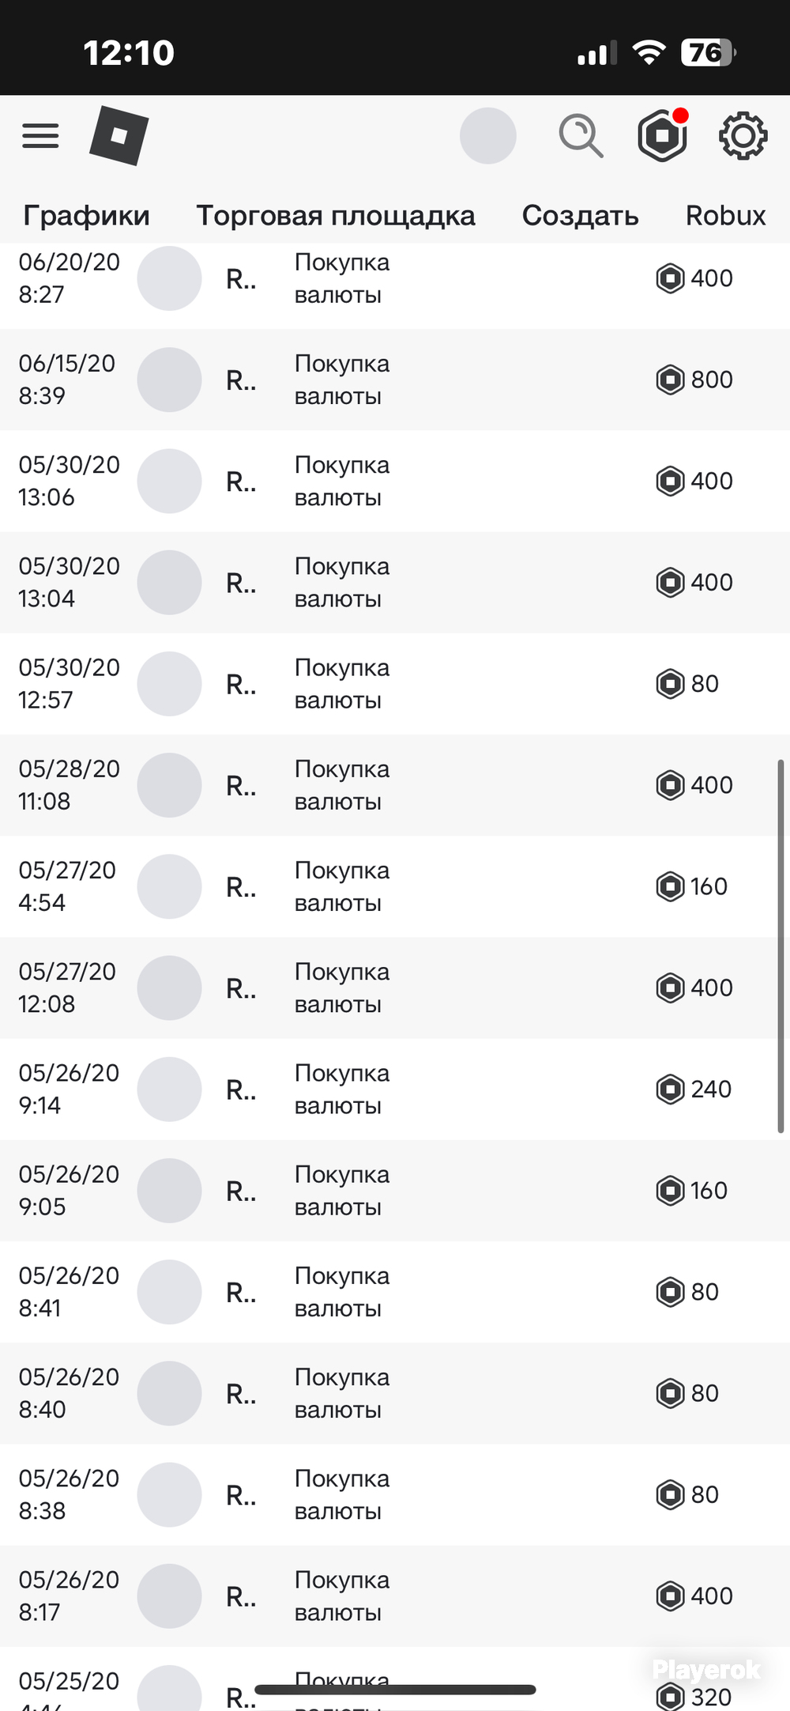This screenshot has width=790, height=1711.
Task: Tap the battery indicator in status bar
Action: click(709, 52)
